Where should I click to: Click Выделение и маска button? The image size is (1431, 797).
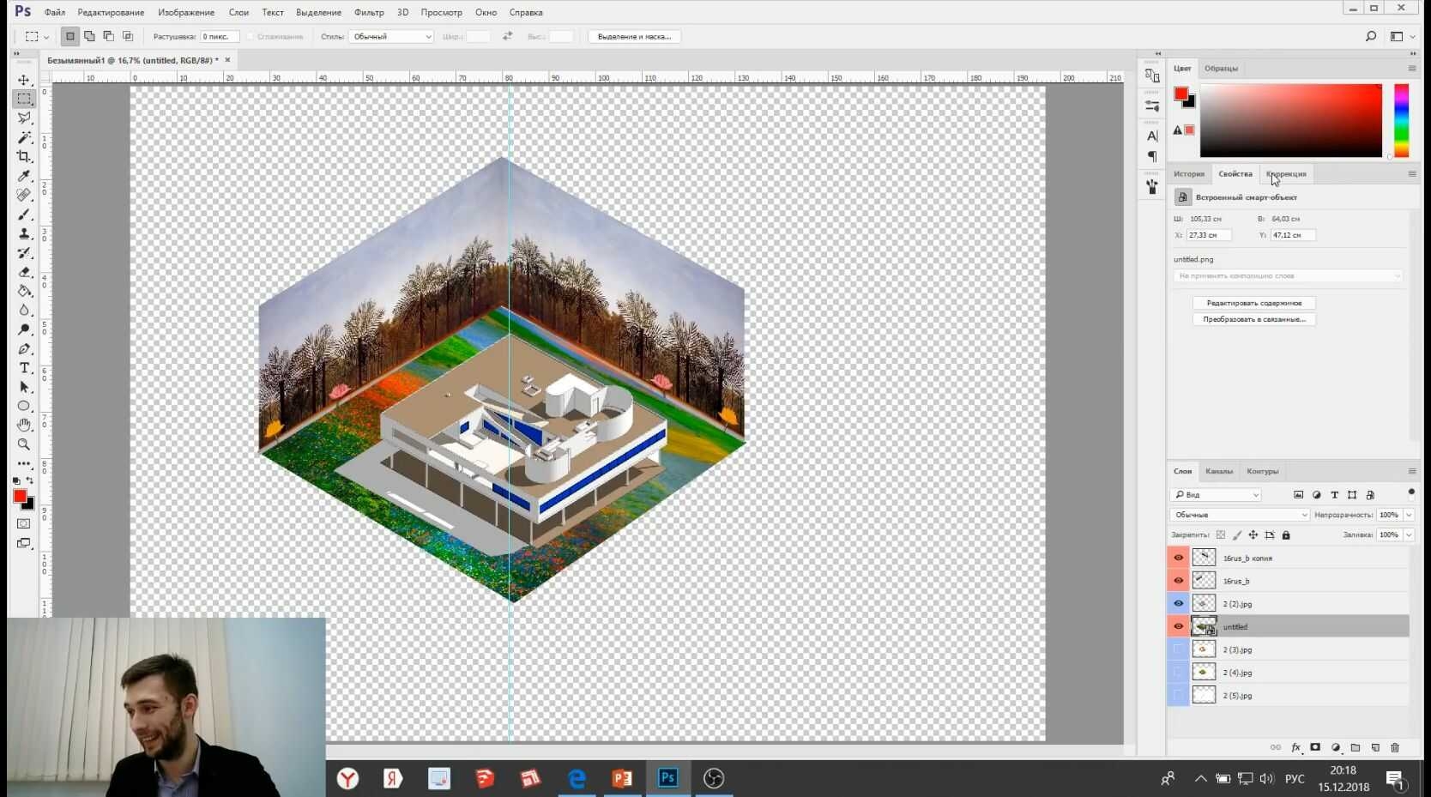point(634,36)
